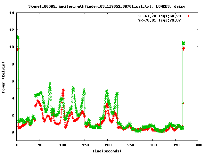Select legend entry XL-67.70 Tsys:68.29

coord(160,16)
